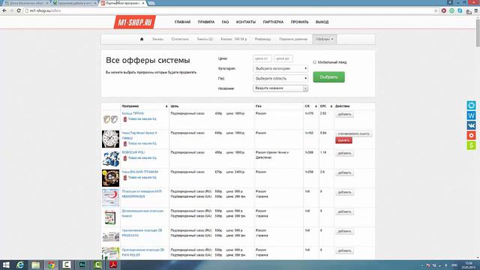Open the Статистика sub-navigation tab
Image resolution: width=480 pixels, height=270 pixels.
point(180,39)
